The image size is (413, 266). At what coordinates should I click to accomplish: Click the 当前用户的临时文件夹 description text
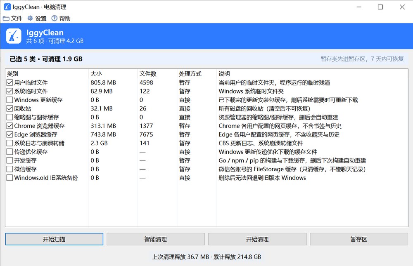274,82
